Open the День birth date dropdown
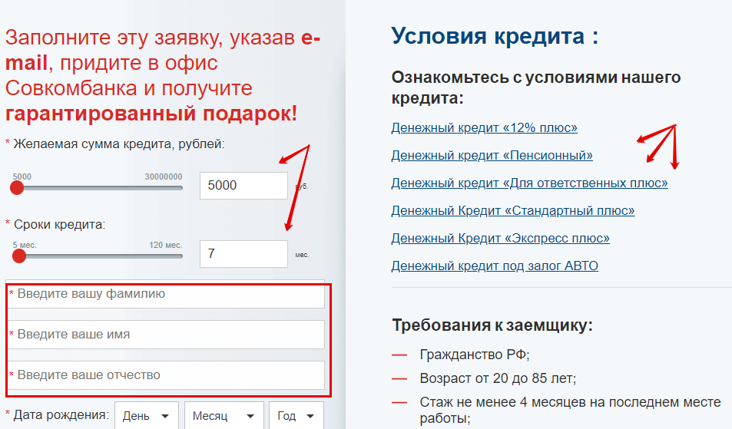The width and height of the screenshot is (732, 429). (147, 415)
